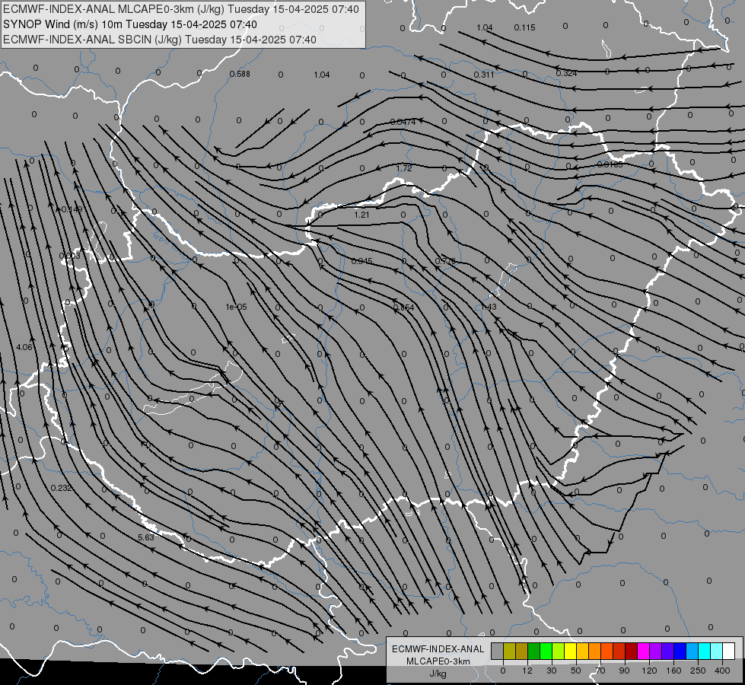Click the legend tick label 120
The image size is (745, 685).
tap(650, 671)
